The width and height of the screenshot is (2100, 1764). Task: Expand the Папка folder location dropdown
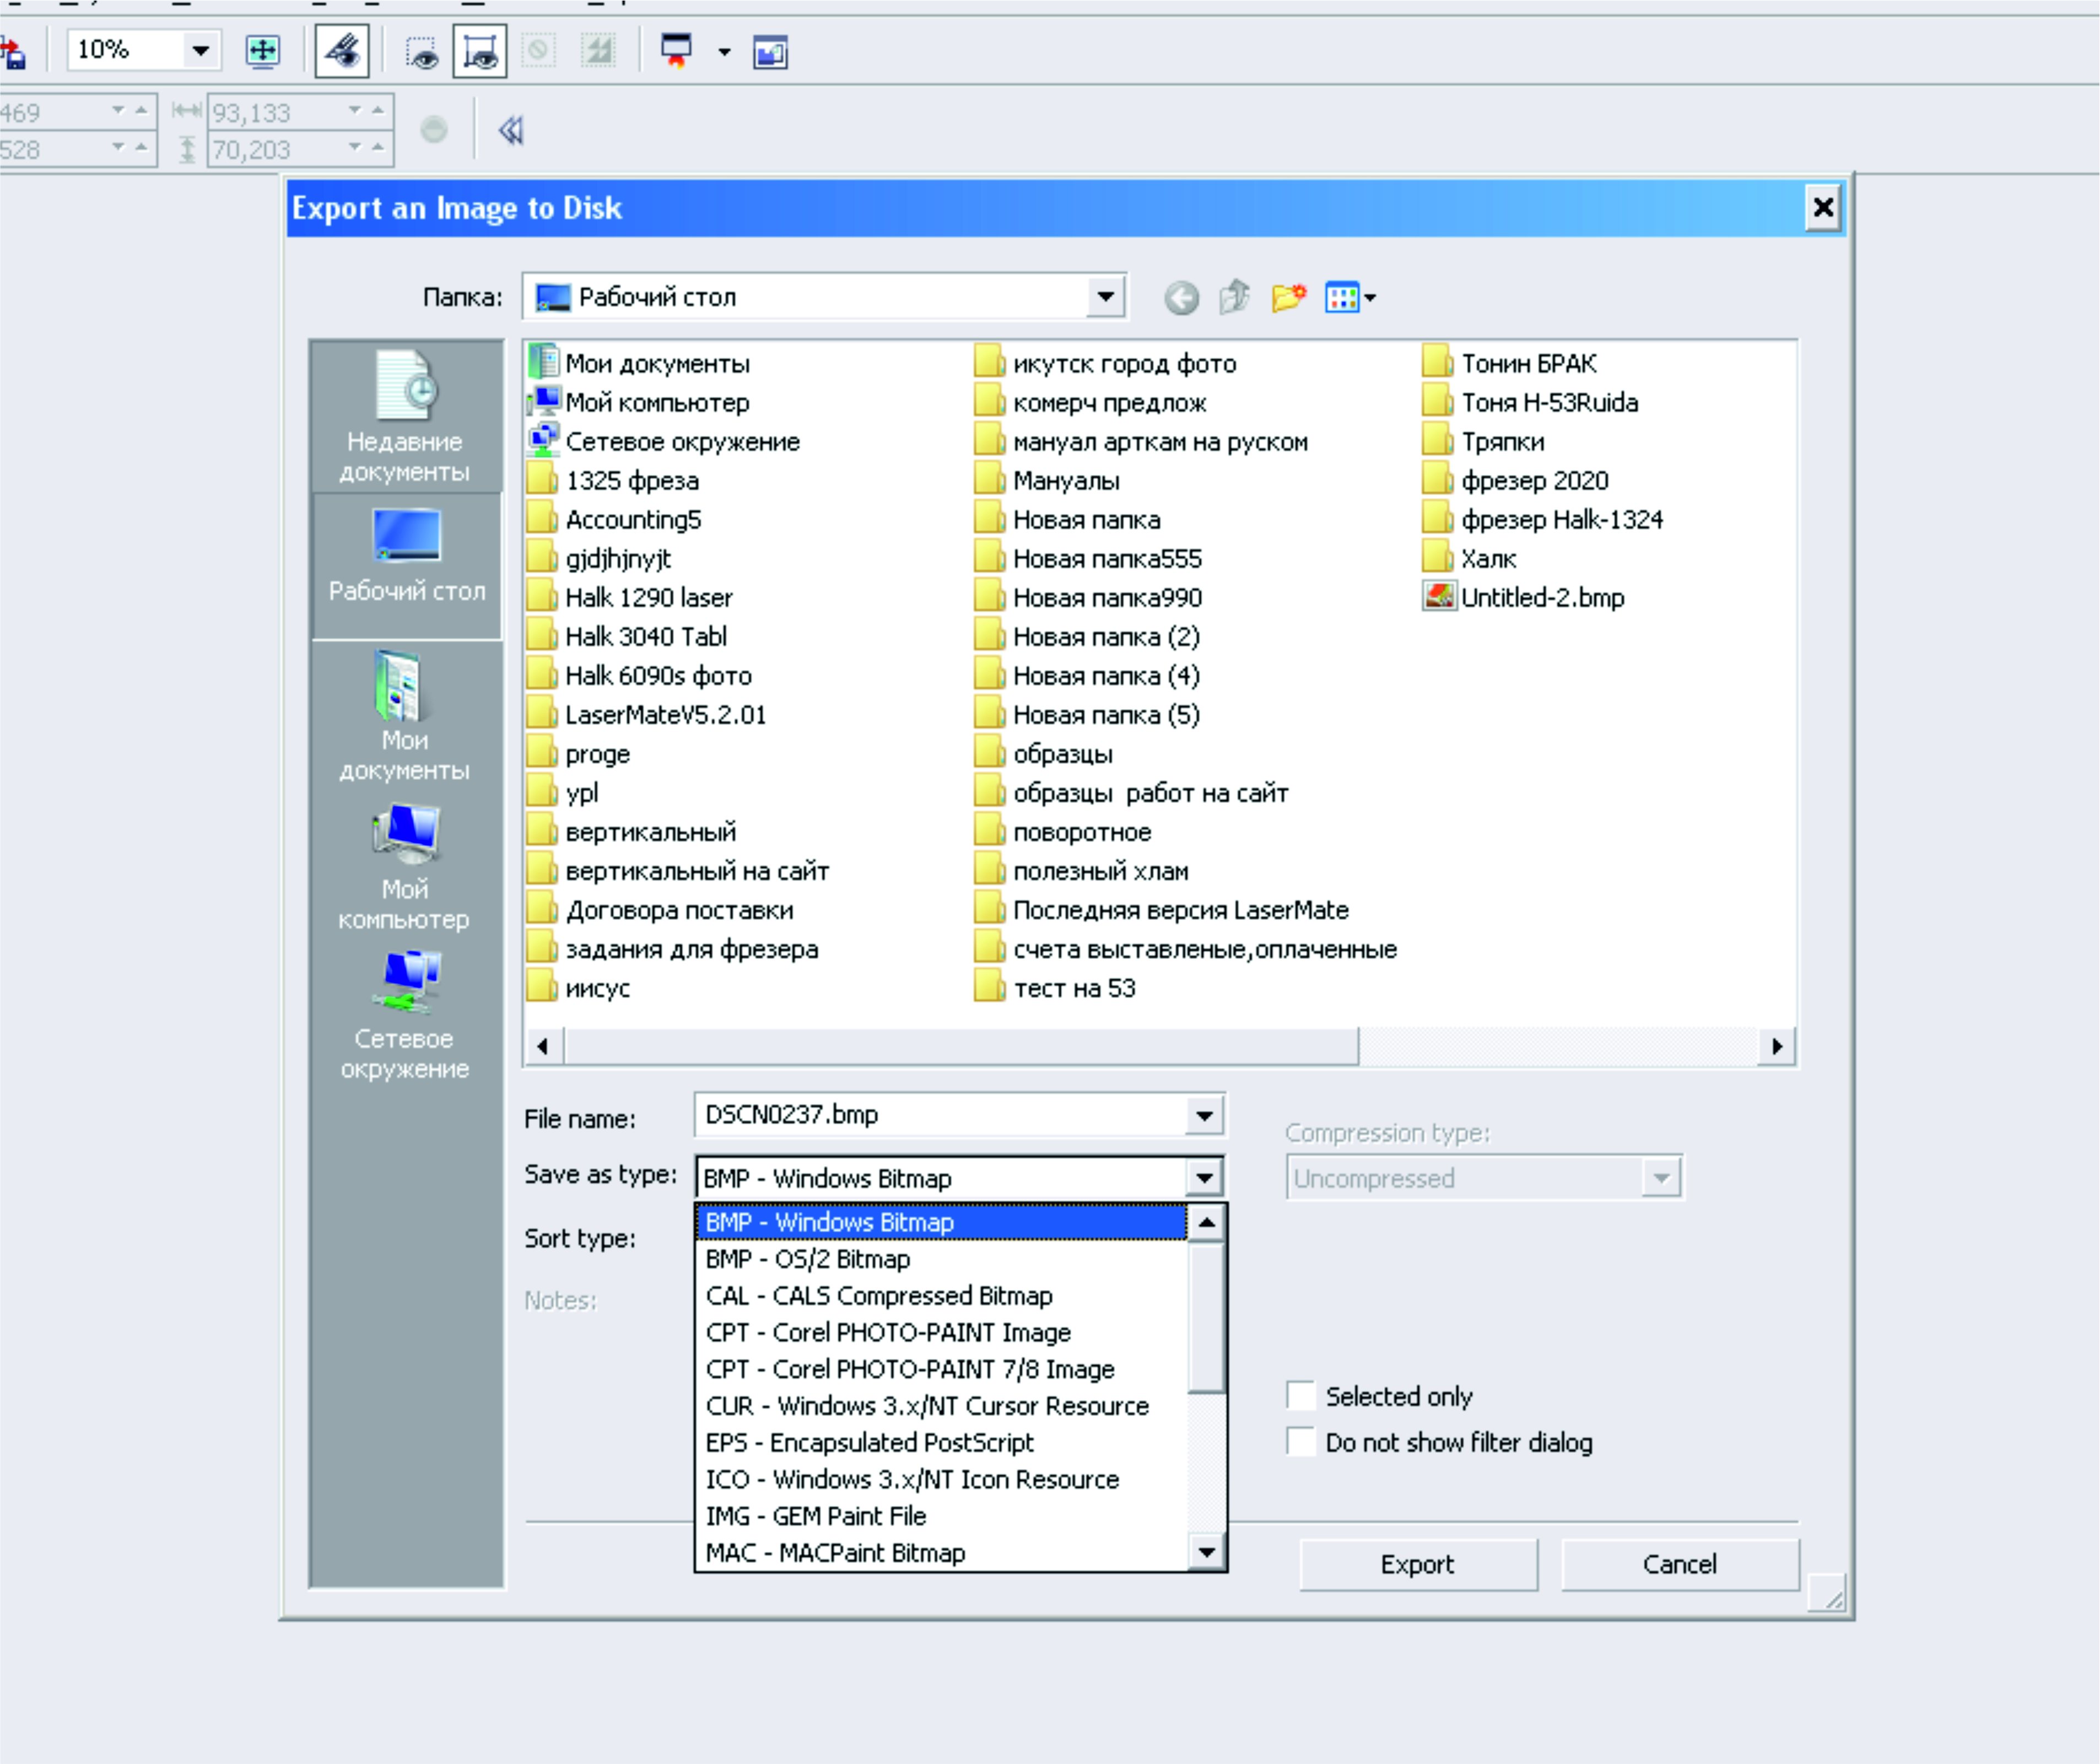(1105, 297)
